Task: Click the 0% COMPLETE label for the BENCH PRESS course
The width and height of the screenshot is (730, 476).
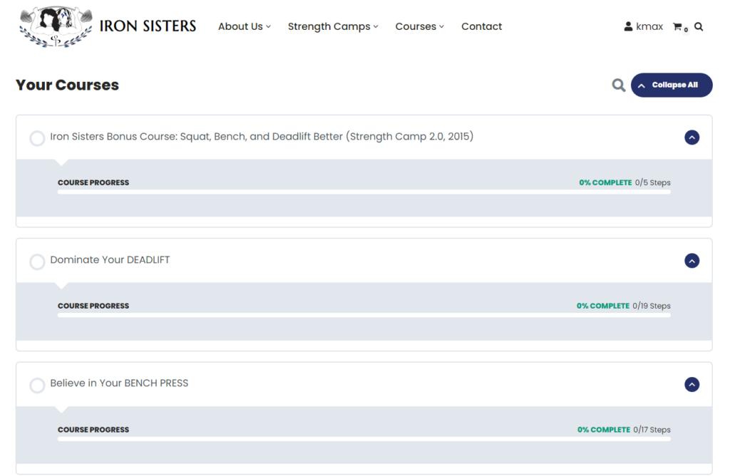Action: 603,430
